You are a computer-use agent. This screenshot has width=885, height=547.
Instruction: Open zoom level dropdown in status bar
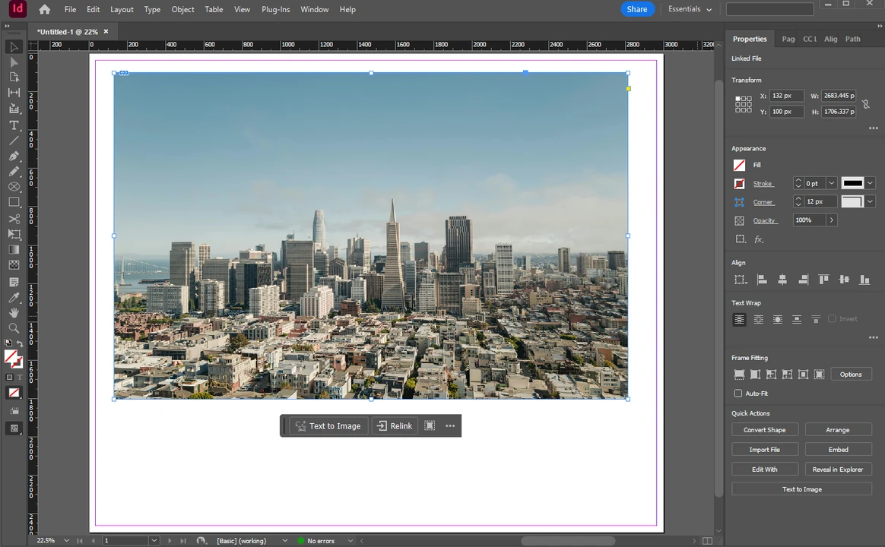pyautogui.click(x=67, y=540)
